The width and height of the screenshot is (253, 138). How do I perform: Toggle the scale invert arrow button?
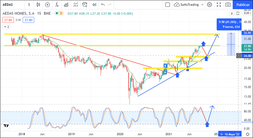232,13
